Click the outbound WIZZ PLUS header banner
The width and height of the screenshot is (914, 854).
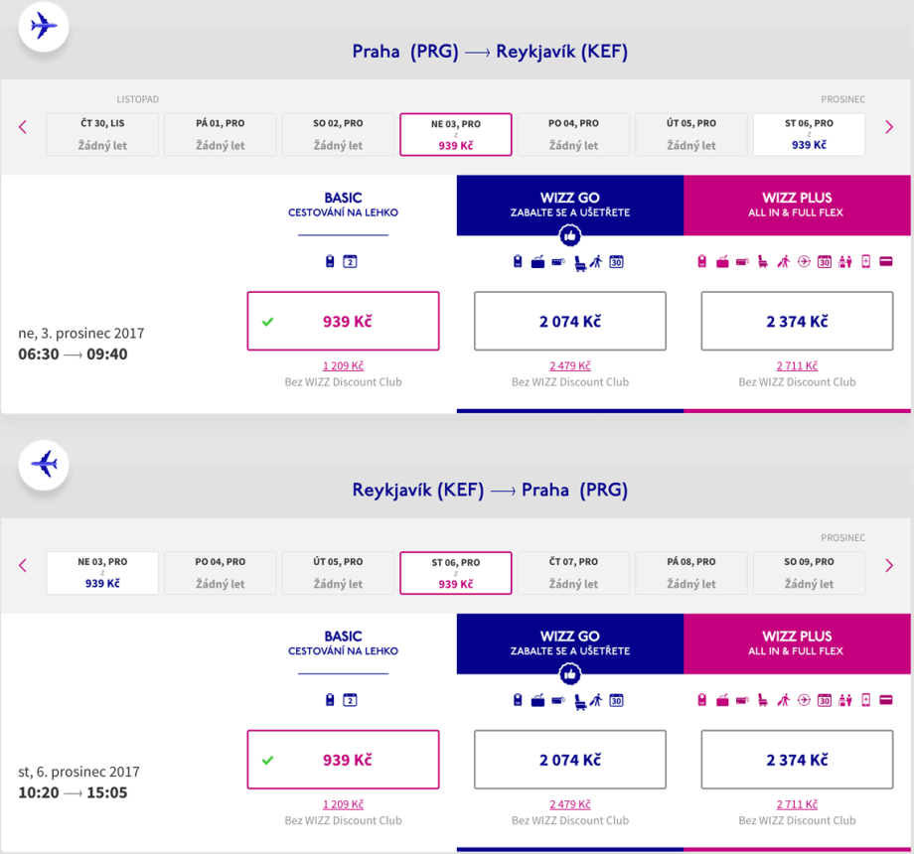[797, 205]
